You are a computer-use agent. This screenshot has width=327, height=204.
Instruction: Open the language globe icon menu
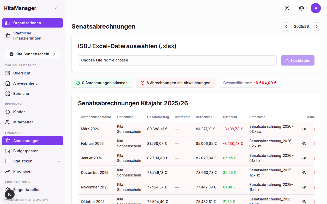pyautogui.click(x=301, y=8)
